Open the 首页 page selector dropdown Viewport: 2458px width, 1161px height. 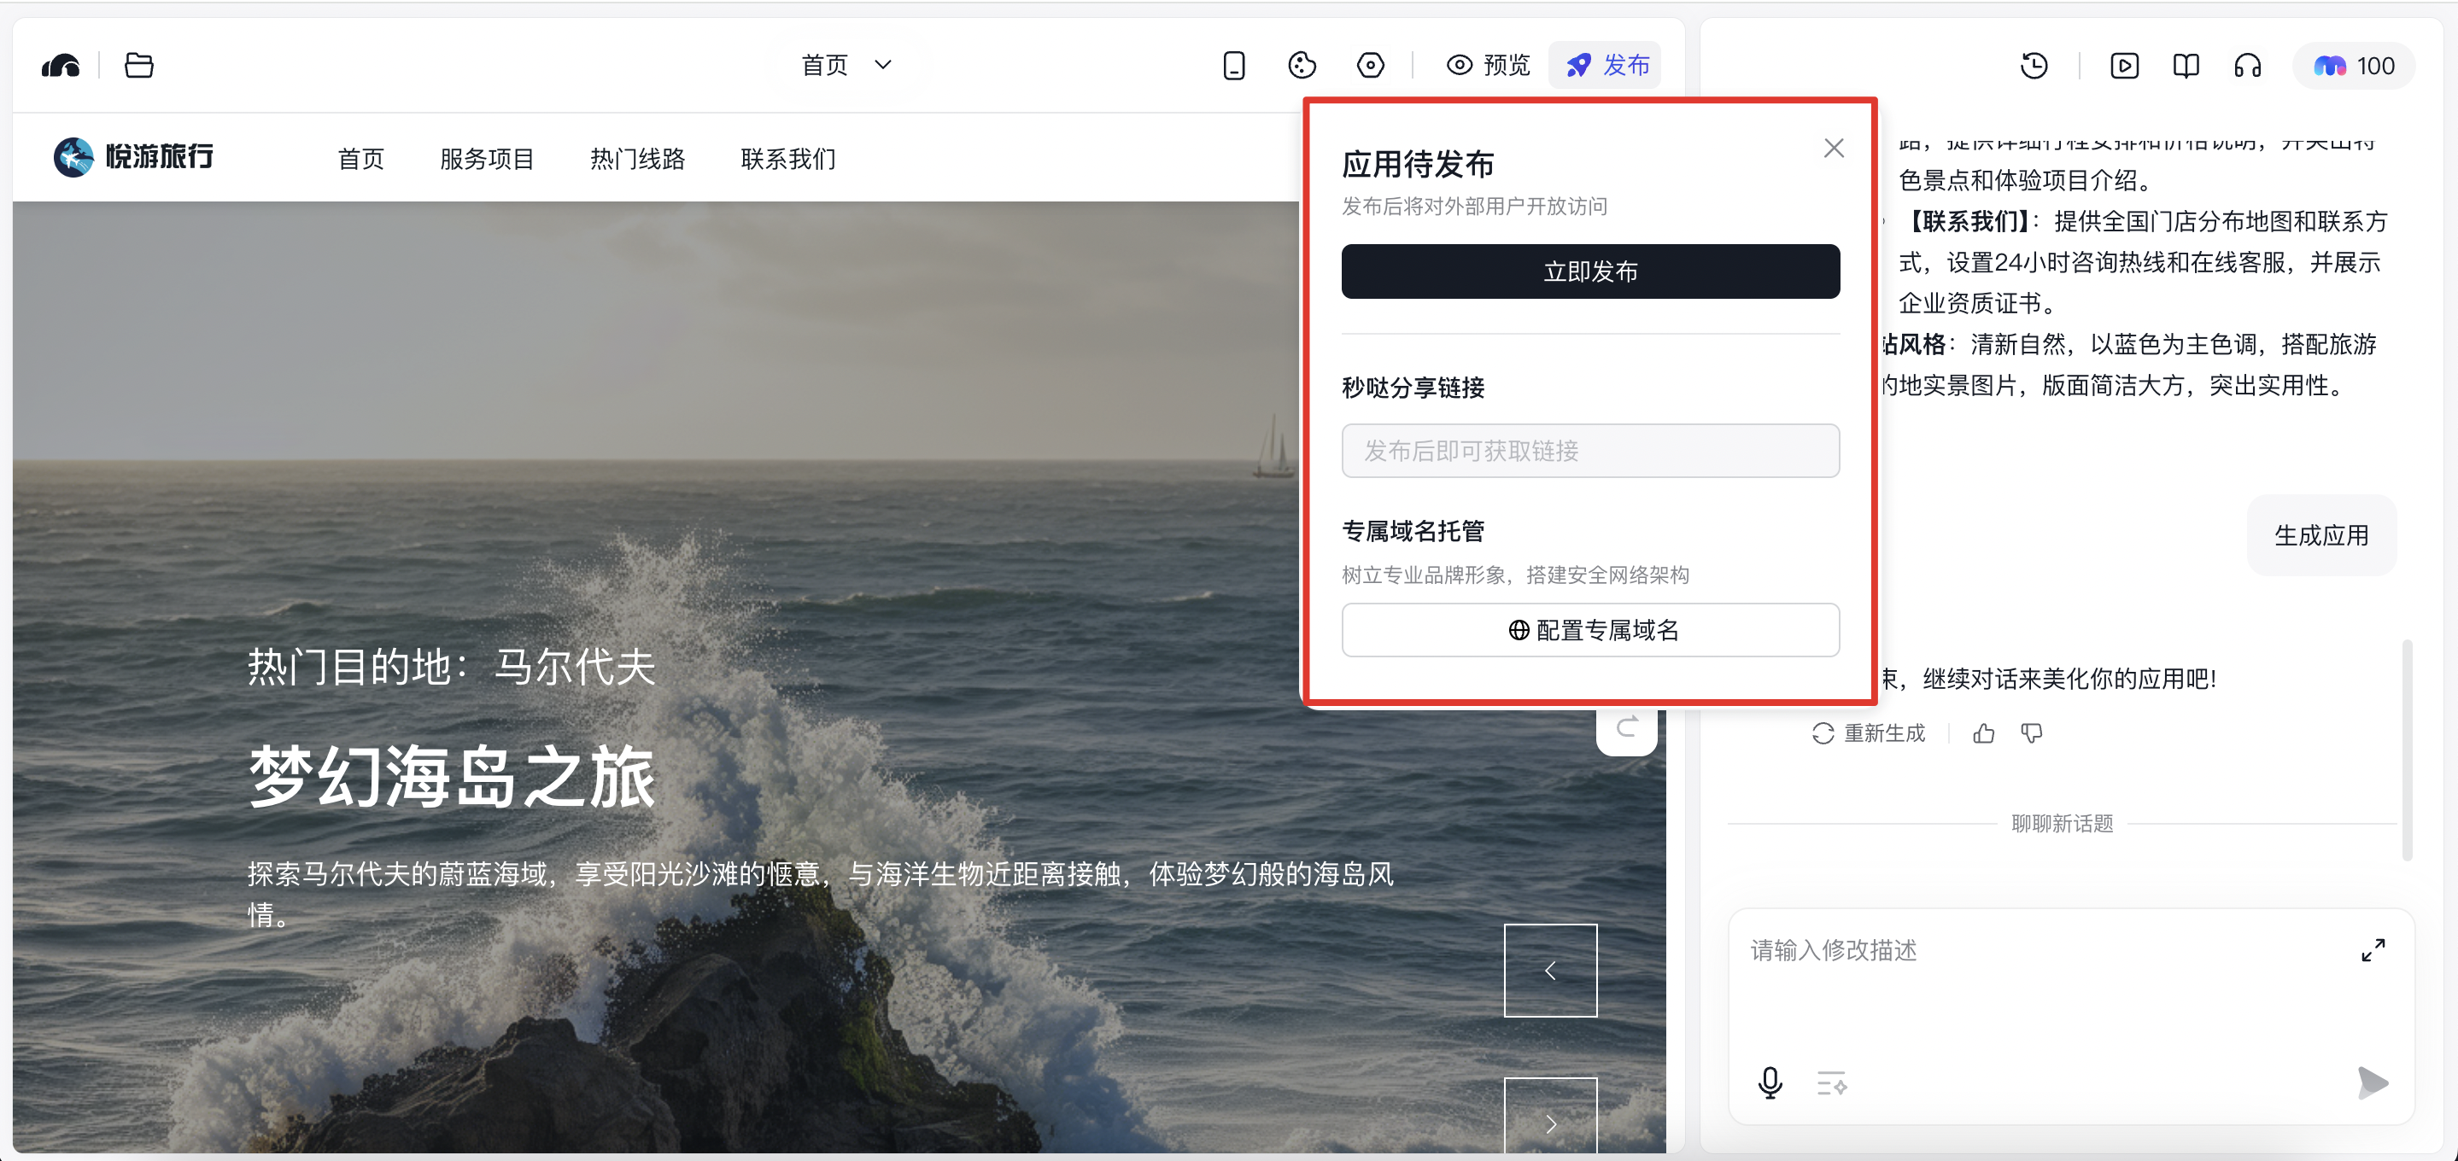846,65
